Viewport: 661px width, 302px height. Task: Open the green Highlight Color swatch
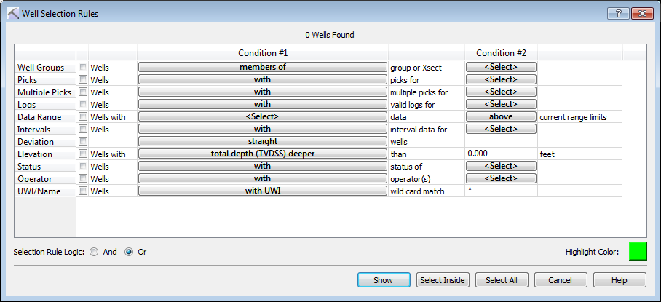point(638,252)
